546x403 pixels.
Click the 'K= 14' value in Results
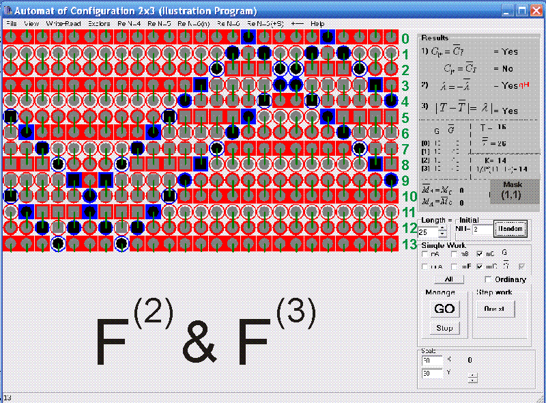pyautogui.click(x=495, y=161)
